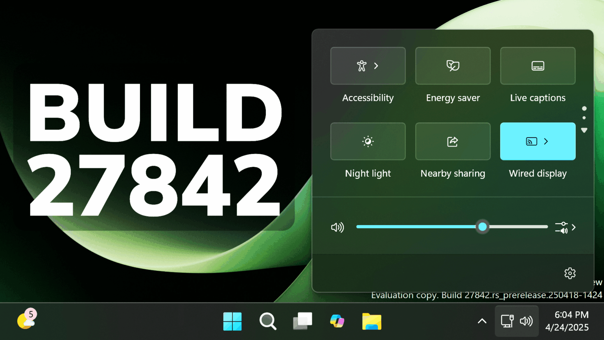Open File Explorer from the taskbar
Screen dimensions: 604x340
(x=371, y=322)
